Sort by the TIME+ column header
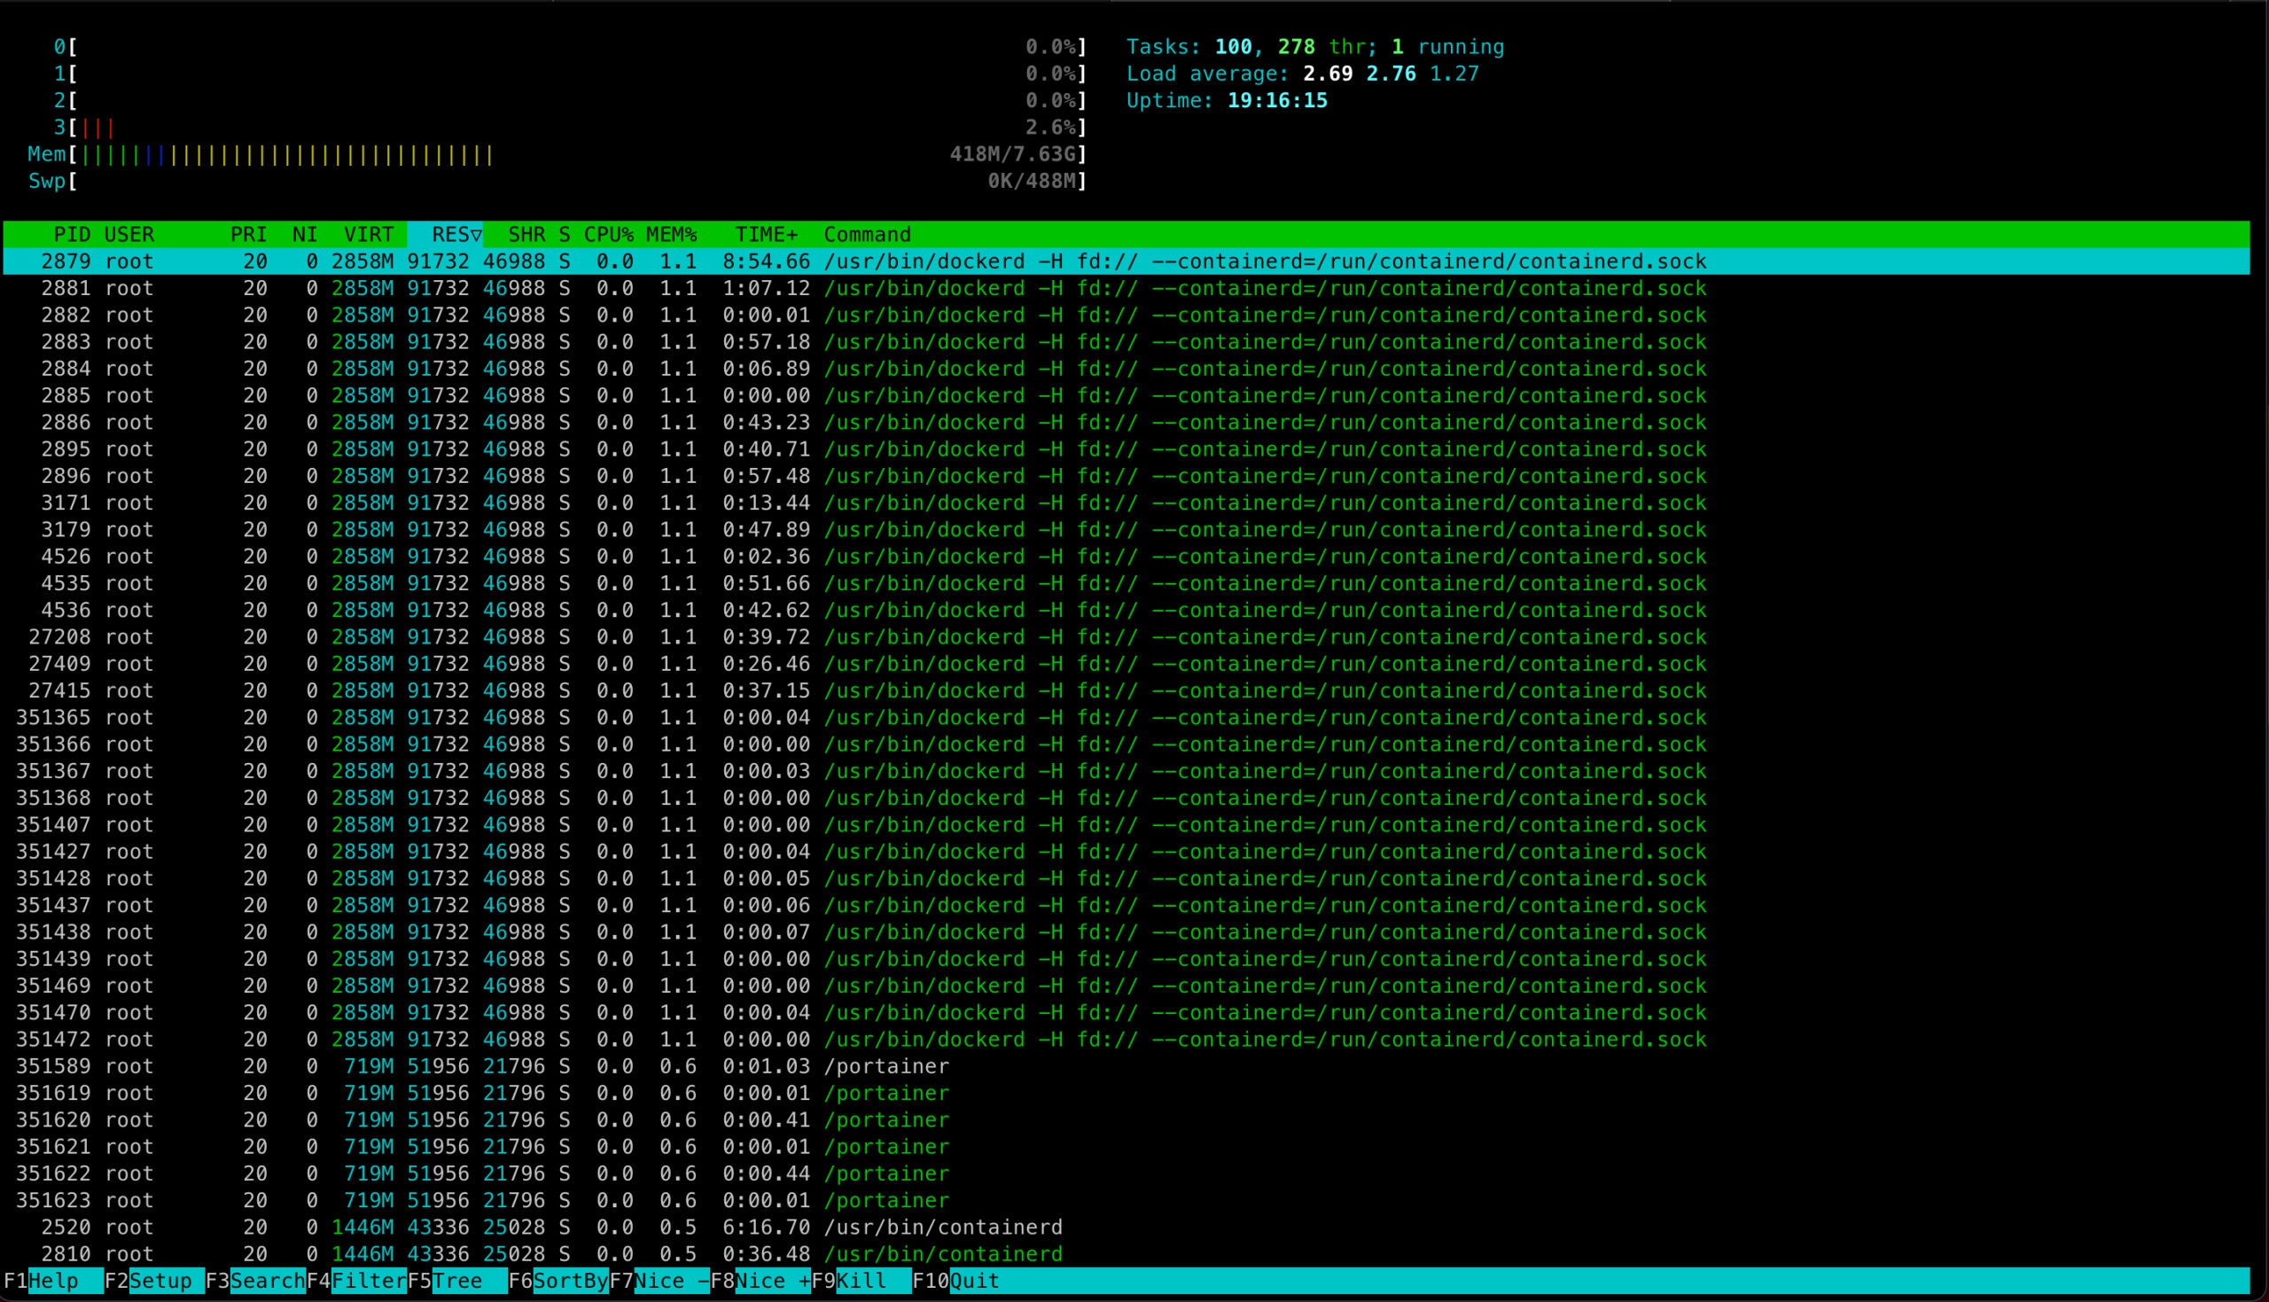Image resolution: width=2269 pixels, height=1302 pixels. tap(766, 234)
